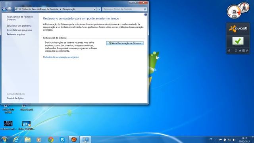254x143 pixels.
Task: Open the address bar history dropdown arrow
Action: [x=94, y=9]
